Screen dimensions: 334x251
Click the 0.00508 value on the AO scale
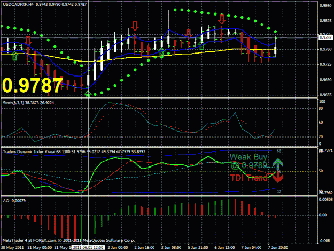tap(325, 200)
